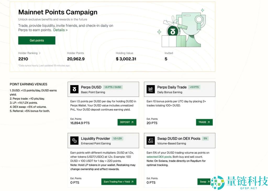Click the DEPOSIT button

coord(127,122)
